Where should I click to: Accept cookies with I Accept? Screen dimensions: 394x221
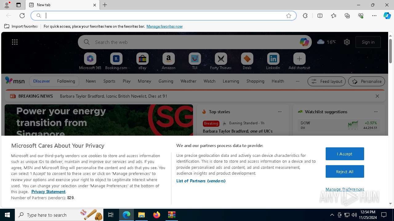tap(345, 154)
